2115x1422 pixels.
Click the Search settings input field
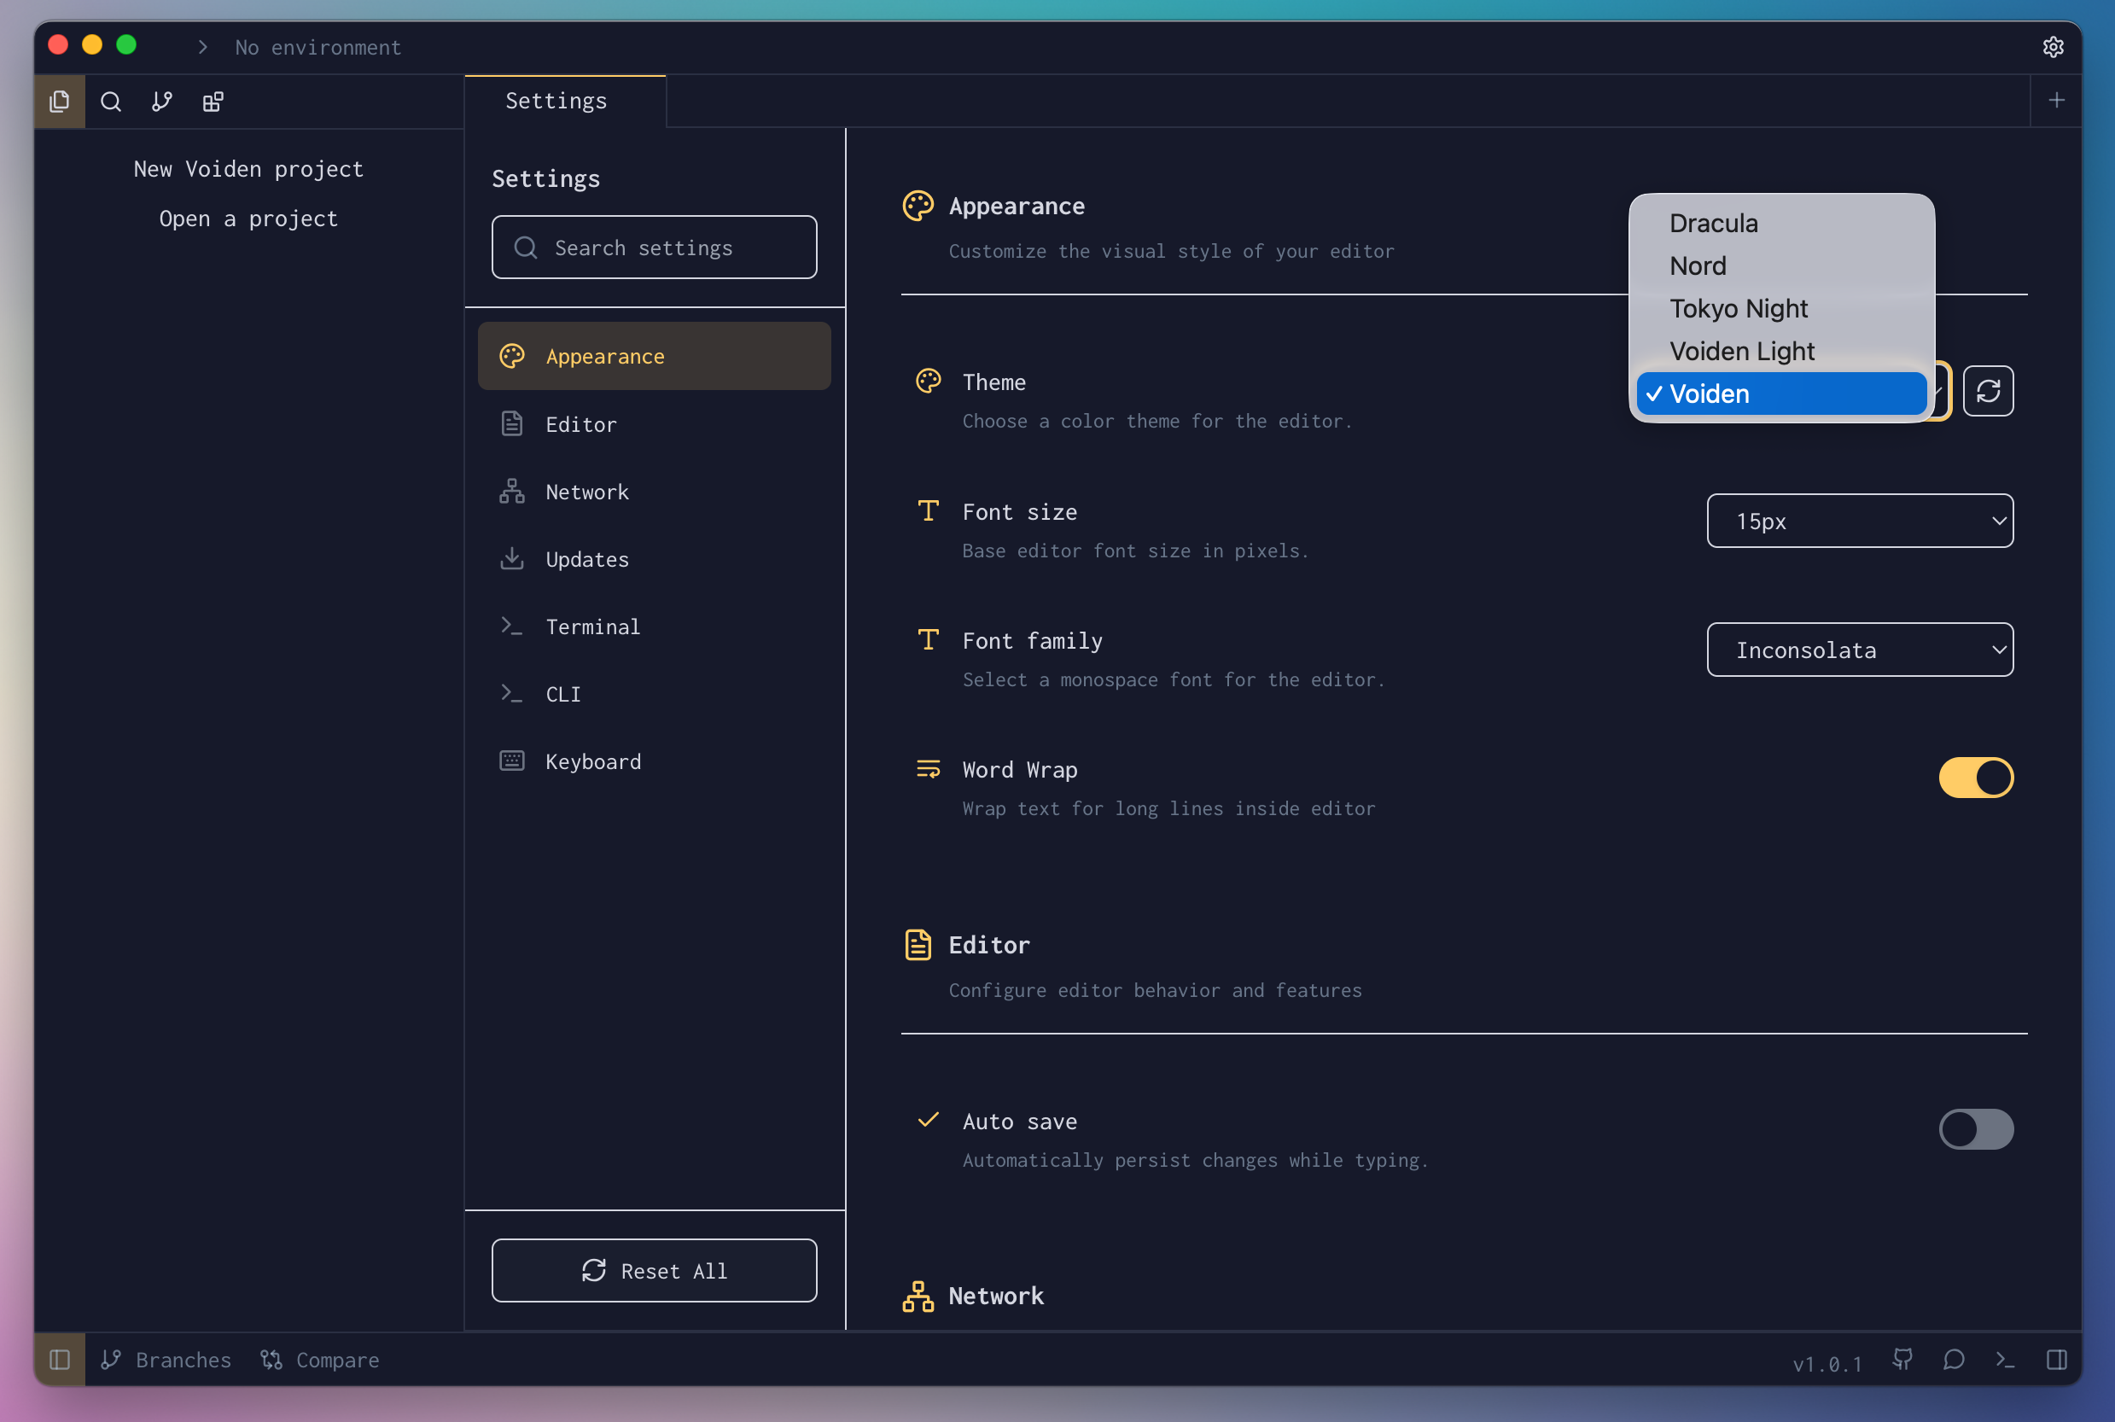click(654, 248)
